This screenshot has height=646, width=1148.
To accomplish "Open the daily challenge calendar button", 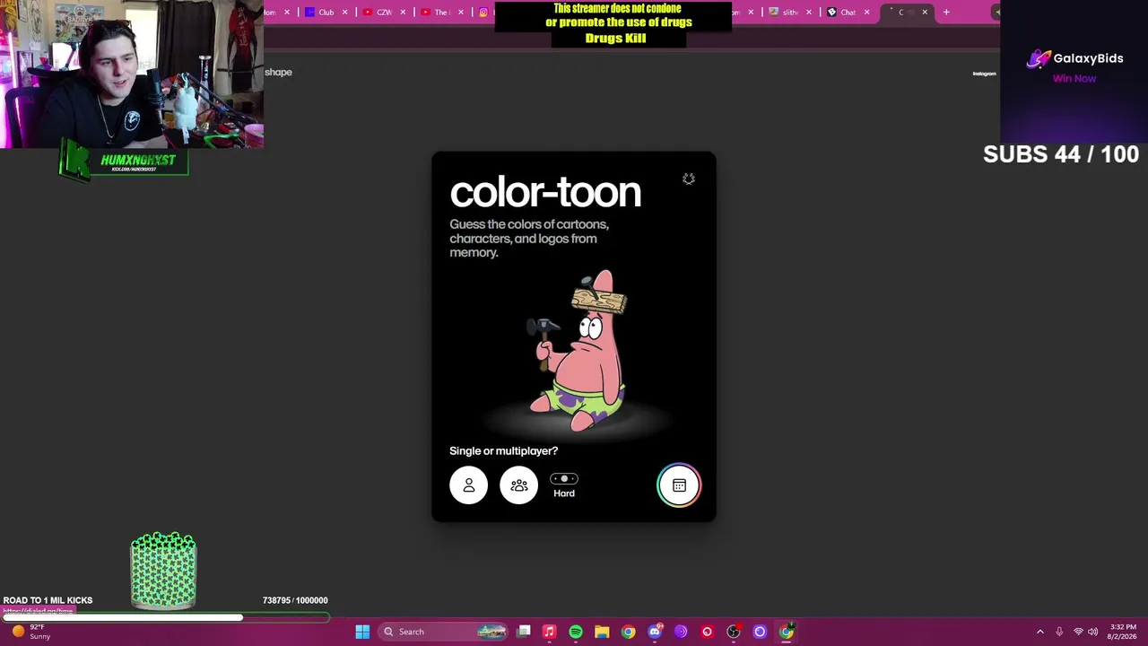I will [679, 485].
